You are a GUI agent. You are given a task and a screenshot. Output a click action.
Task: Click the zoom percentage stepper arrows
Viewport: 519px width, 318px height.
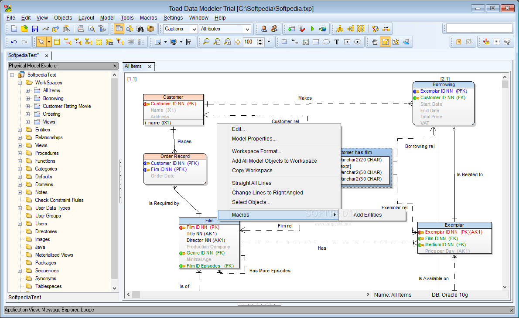[260, 42]
